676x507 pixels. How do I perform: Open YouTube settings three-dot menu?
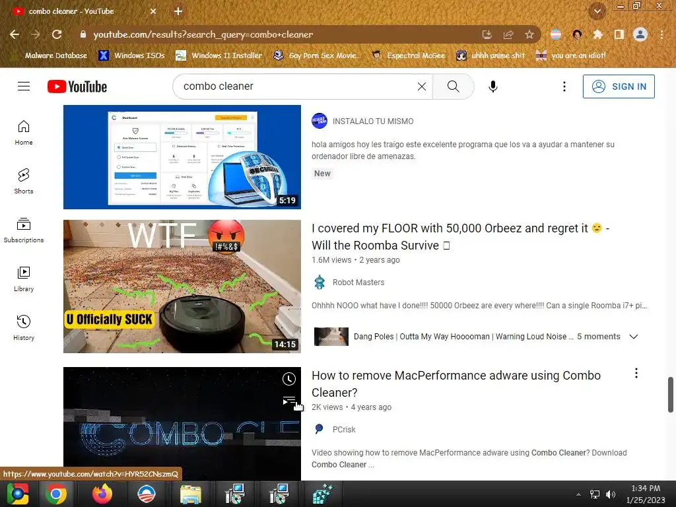(564, 86)
